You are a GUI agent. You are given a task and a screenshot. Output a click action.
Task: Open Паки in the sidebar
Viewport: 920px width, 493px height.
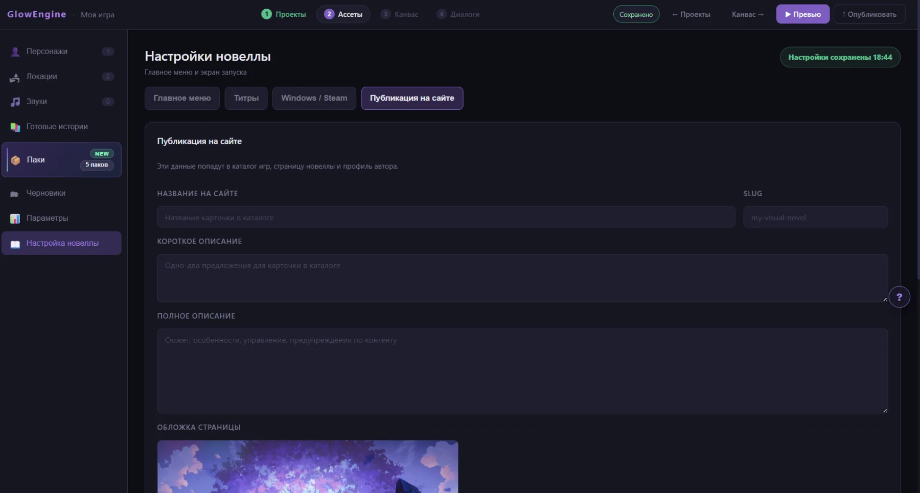[x=61, y=160]
